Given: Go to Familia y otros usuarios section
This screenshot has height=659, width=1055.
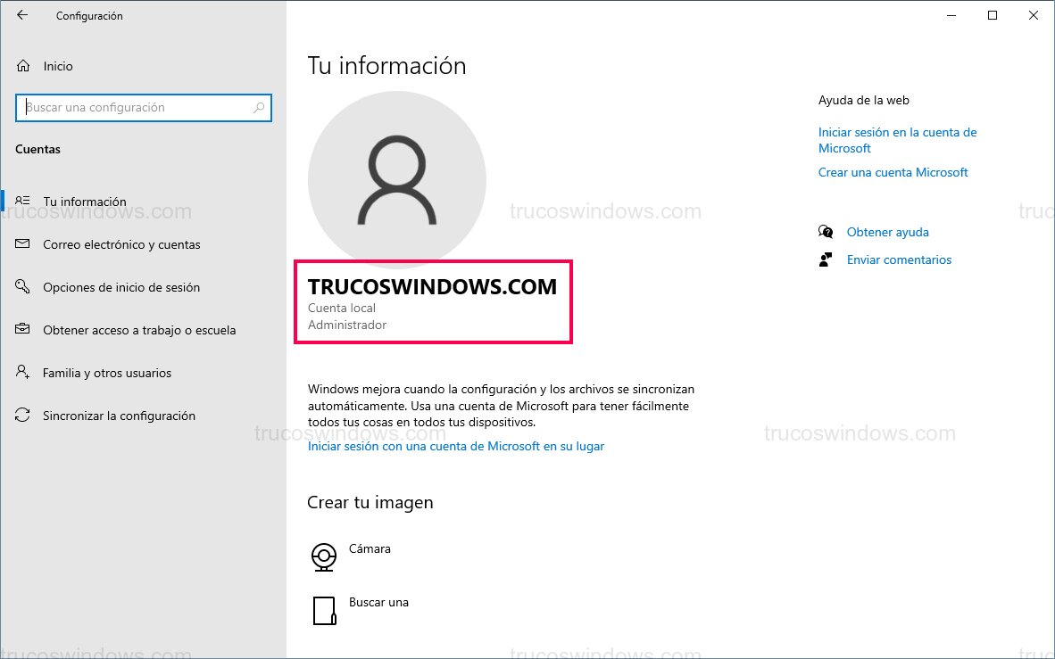Looking at the screenshot, I should [107, 373].
